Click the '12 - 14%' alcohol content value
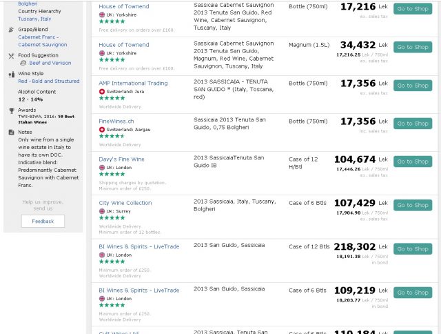Viewport: 441px width, 334px height. (30, 99)
